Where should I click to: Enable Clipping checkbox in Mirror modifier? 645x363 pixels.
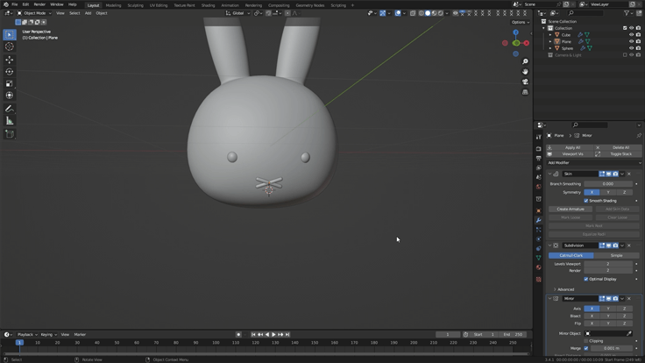click(x=586, y=341)
